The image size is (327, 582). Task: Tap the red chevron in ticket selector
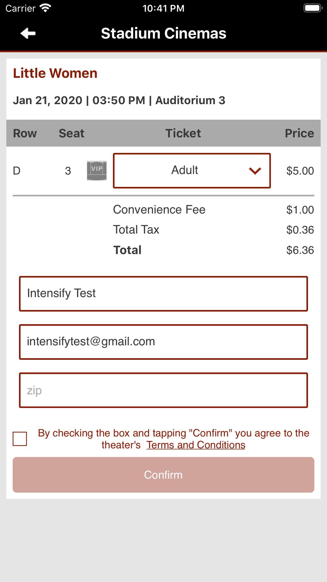pyautogui.click(x=255, y=171)
